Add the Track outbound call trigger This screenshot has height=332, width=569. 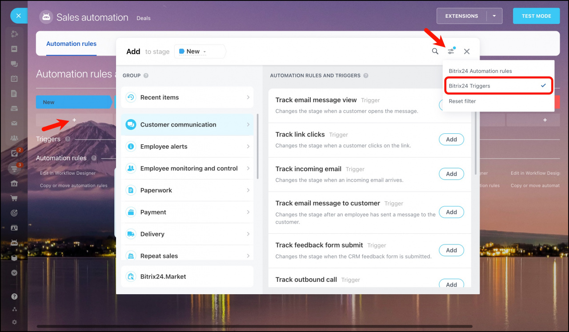451,284
